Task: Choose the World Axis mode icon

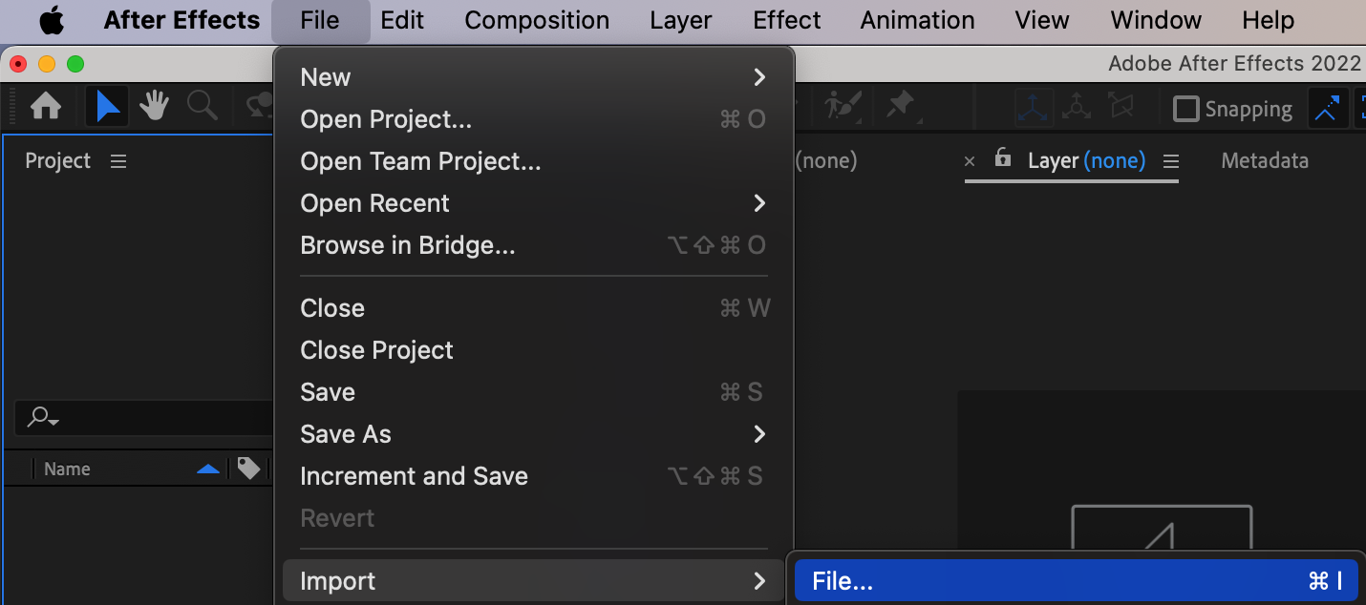Action: pyautogui.click(x=1077, y=108)
